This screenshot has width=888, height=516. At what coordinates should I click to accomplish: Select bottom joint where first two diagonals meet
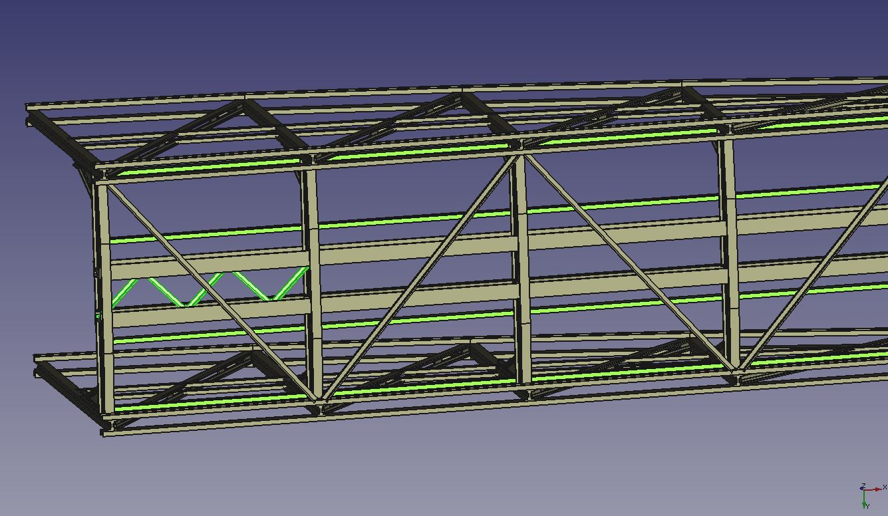pyautogui.click(x=318, y=402)
